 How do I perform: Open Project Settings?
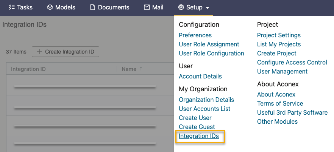tap(279, 35)
